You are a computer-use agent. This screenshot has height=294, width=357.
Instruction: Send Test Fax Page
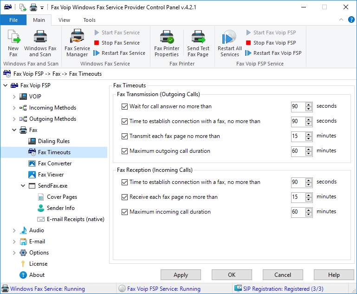tap(198, 43)
